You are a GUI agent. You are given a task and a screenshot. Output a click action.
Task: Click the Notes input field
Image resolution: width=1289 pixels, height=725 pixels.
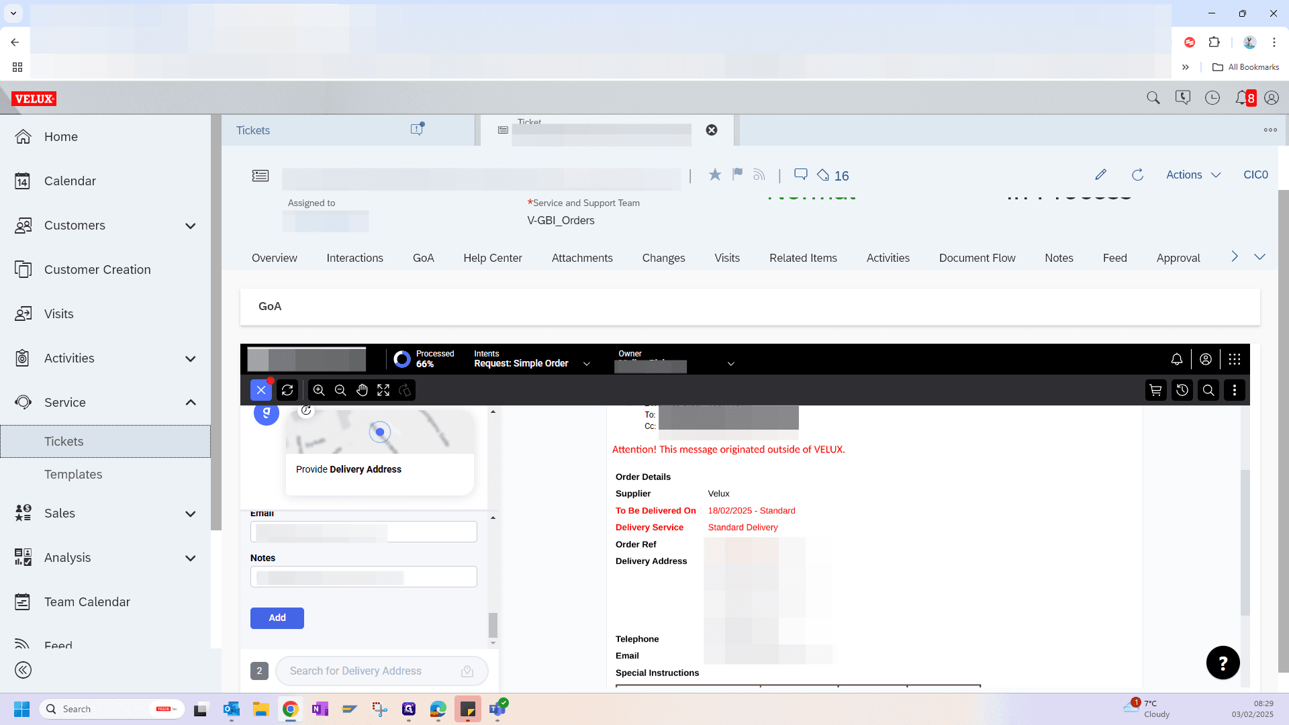tap(364, 577)
